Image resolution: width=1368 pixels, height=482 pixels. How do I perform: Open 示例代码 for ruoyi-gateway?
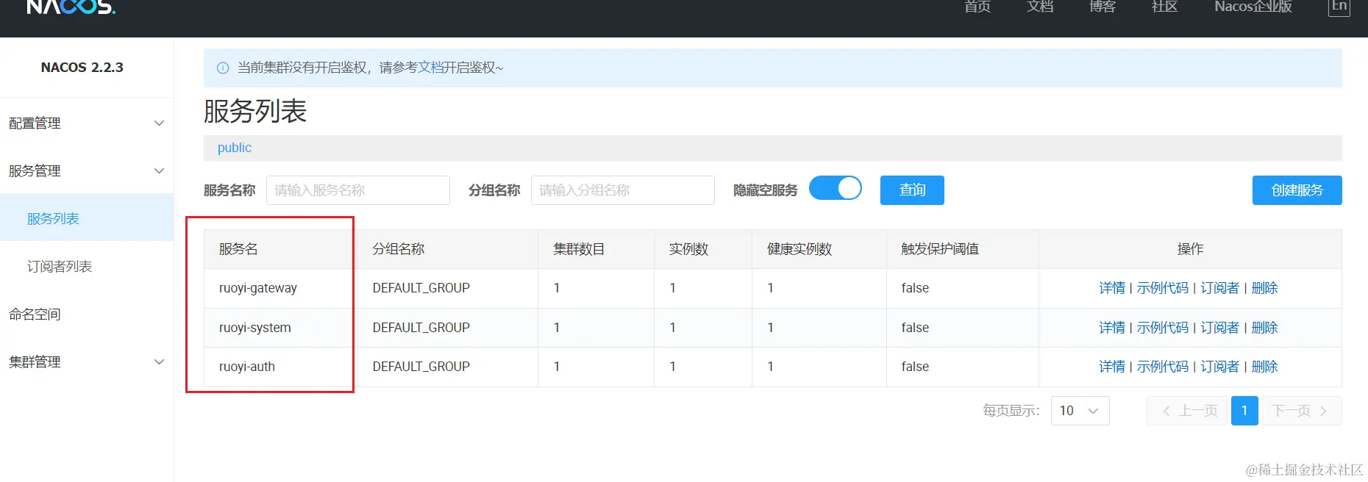click(x=1163, y=288)
